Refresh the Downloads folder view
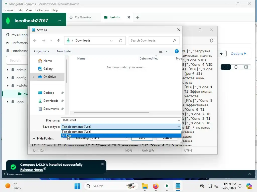Viewport: 257px width, 192px height. click(121, 41)
